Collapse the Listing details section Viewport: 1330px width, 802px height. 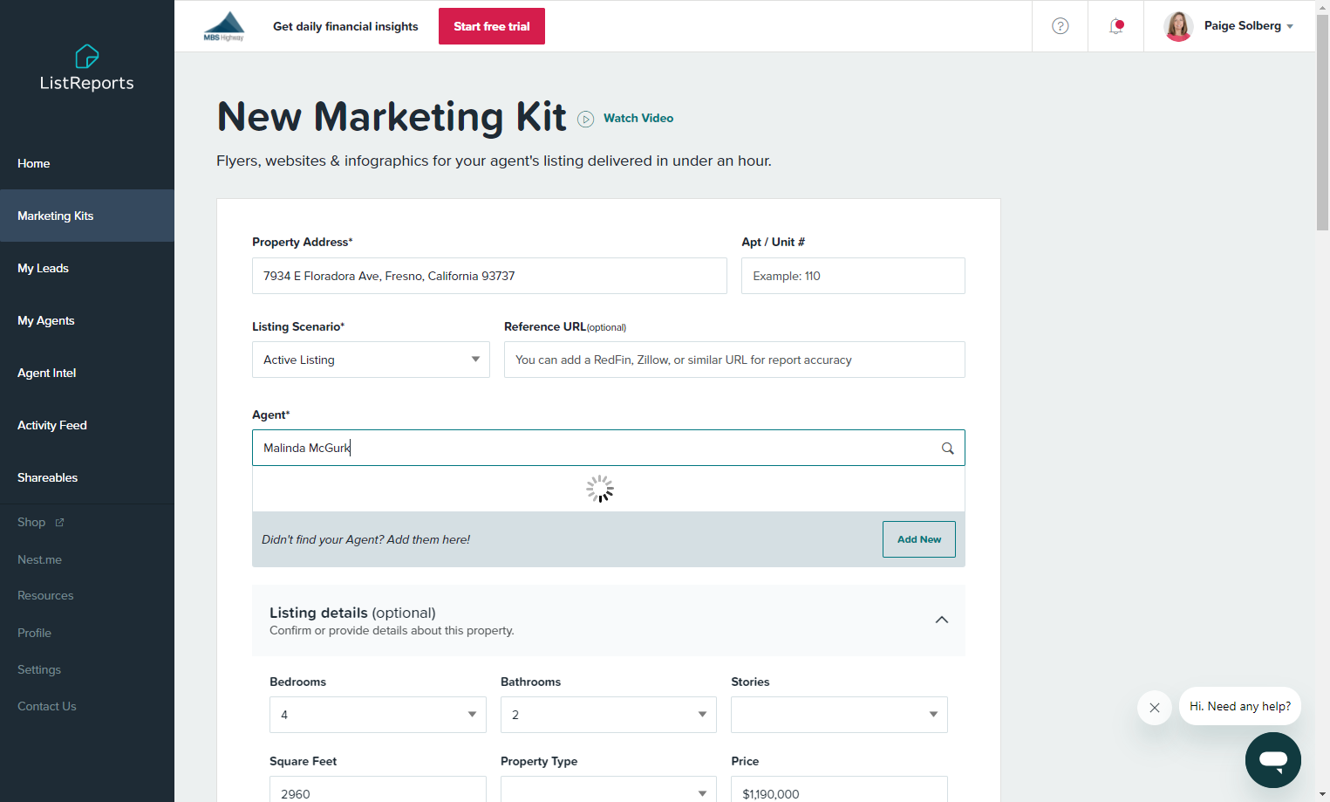[942, 620]
